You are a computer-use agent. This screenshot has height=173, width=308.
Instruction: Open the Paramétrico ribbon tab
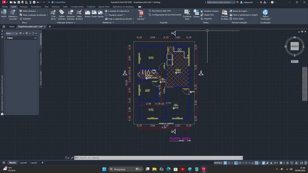click(x=36, y=7)
